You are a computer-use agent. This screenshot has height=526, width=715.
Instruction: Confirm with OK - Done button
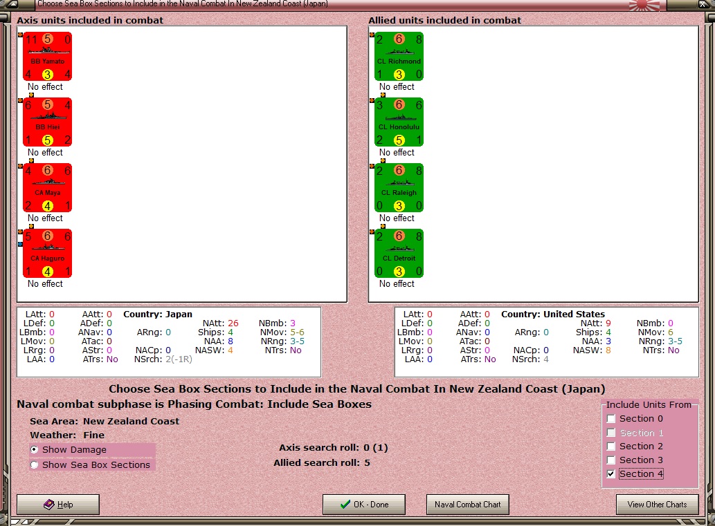pos(364,505)
